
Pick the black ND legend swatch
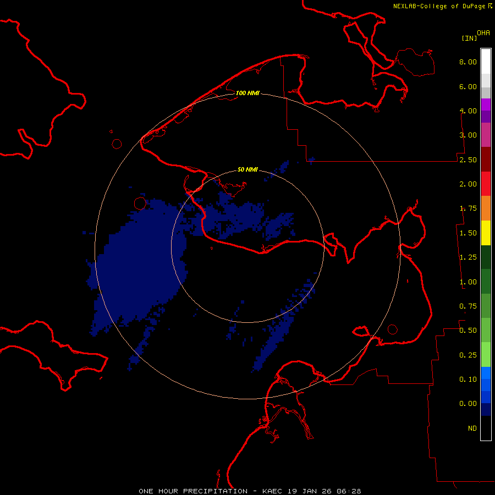point(486,428)
